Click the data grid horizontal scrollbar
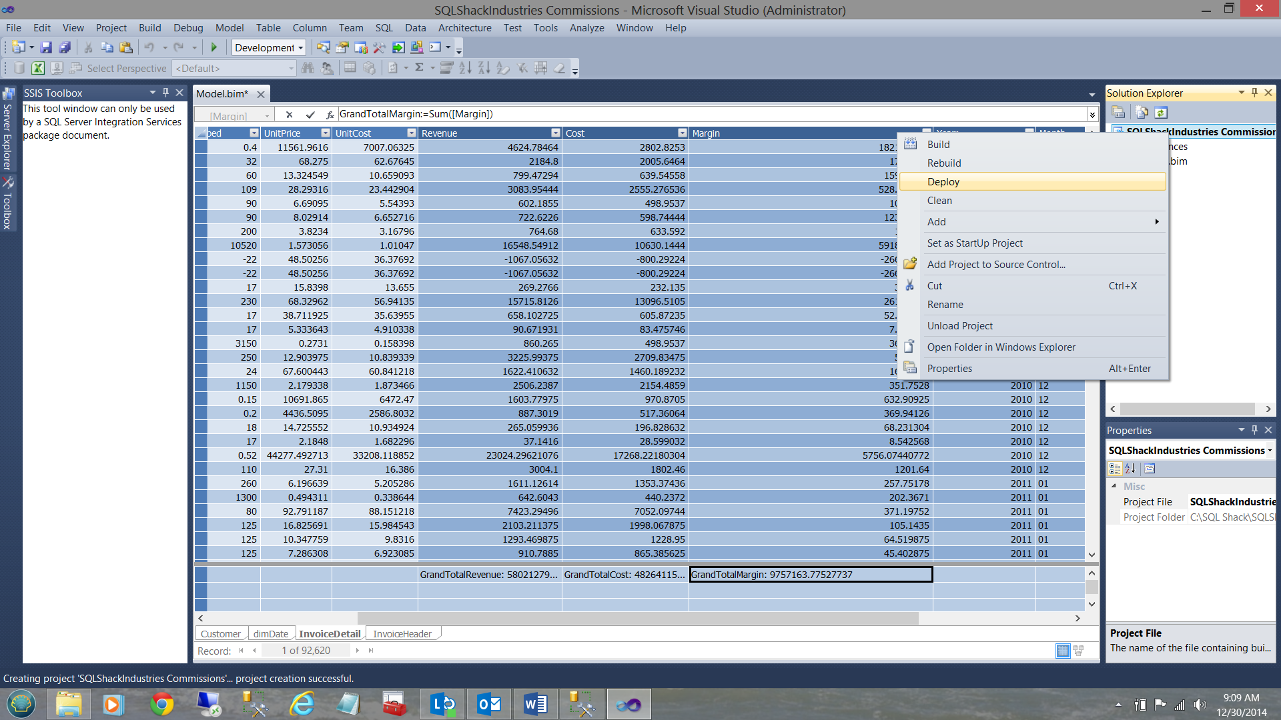The width and height of the screenshot is (1281, 720). (637, 619)
